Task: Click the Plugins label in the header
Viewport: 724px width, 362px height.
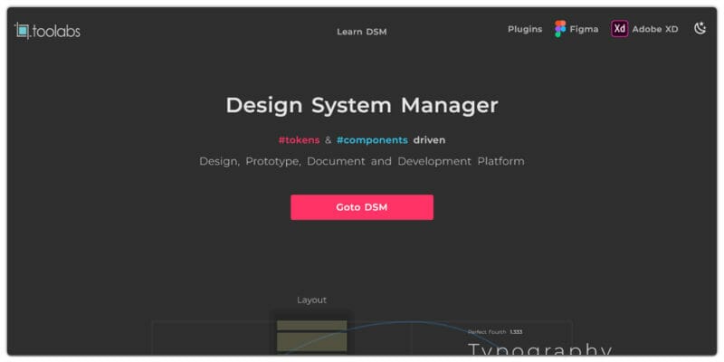Action: point(525,29)
